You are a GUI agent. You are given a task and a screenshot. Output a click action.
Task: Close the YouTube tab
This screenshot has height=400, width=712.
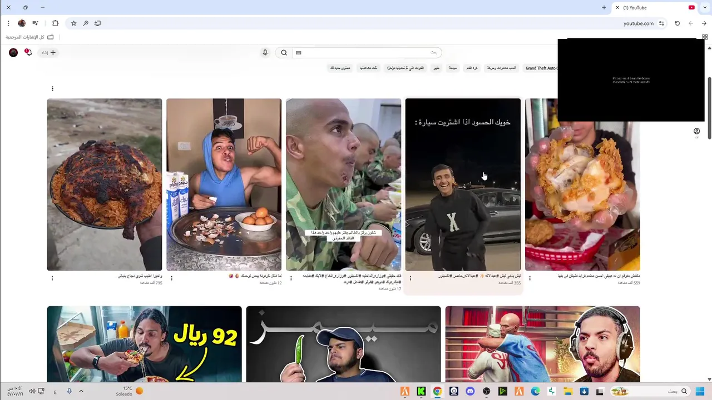(617, 8)
